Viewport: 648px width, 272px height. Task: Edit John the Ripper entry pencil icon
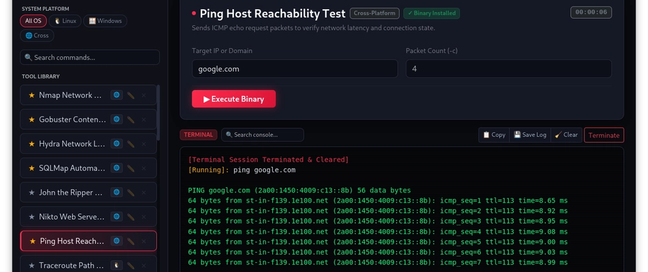click(x=131, y=193)
